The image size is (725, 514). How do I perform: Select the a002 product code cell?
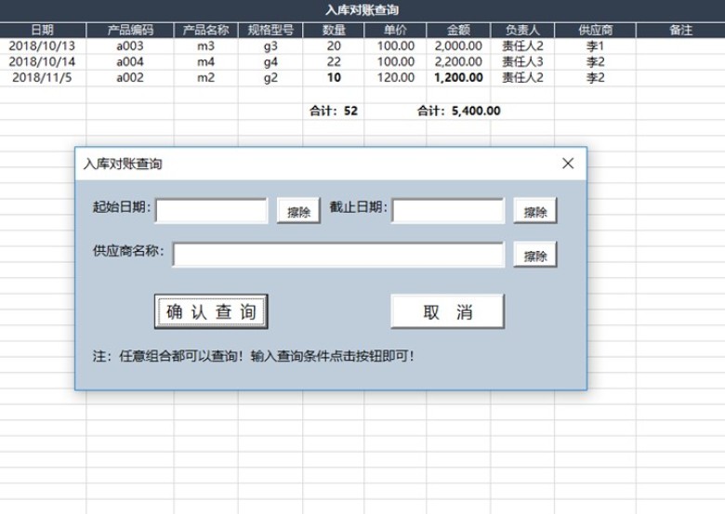[x=130, y=78]
